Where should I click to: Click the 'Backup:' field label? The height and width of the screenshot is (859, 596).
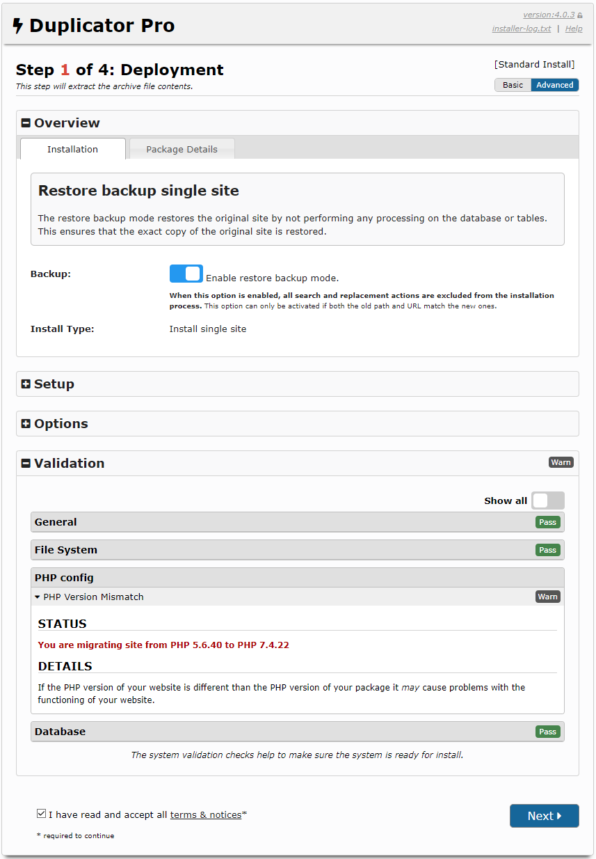pos(51,274)
